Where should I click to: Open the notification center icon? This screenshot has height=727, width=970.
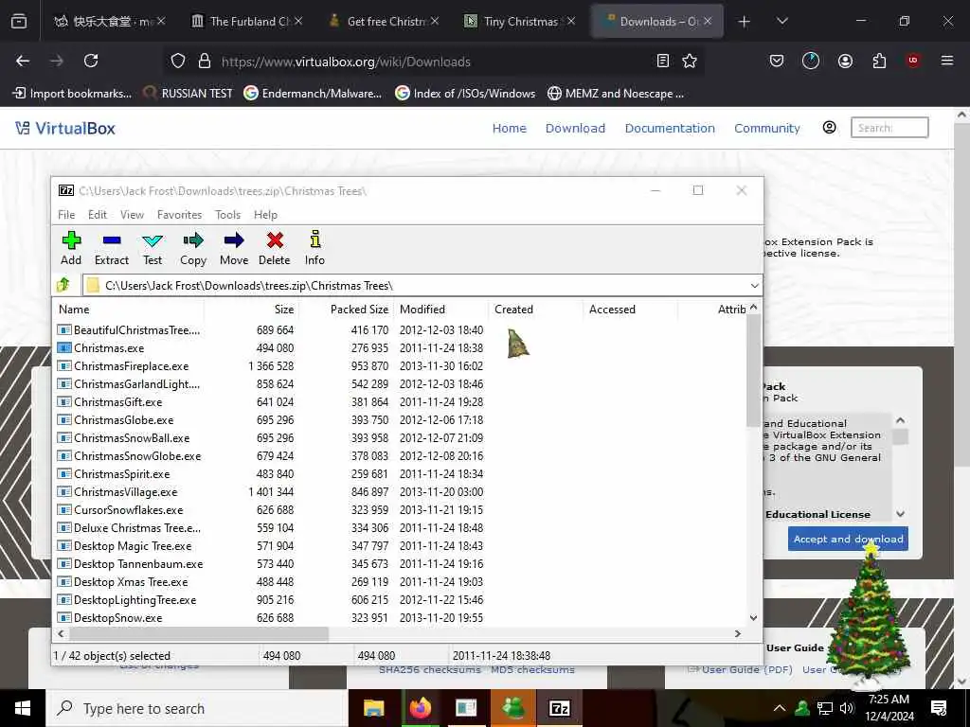pyautogui.click(x=939, y=708)
